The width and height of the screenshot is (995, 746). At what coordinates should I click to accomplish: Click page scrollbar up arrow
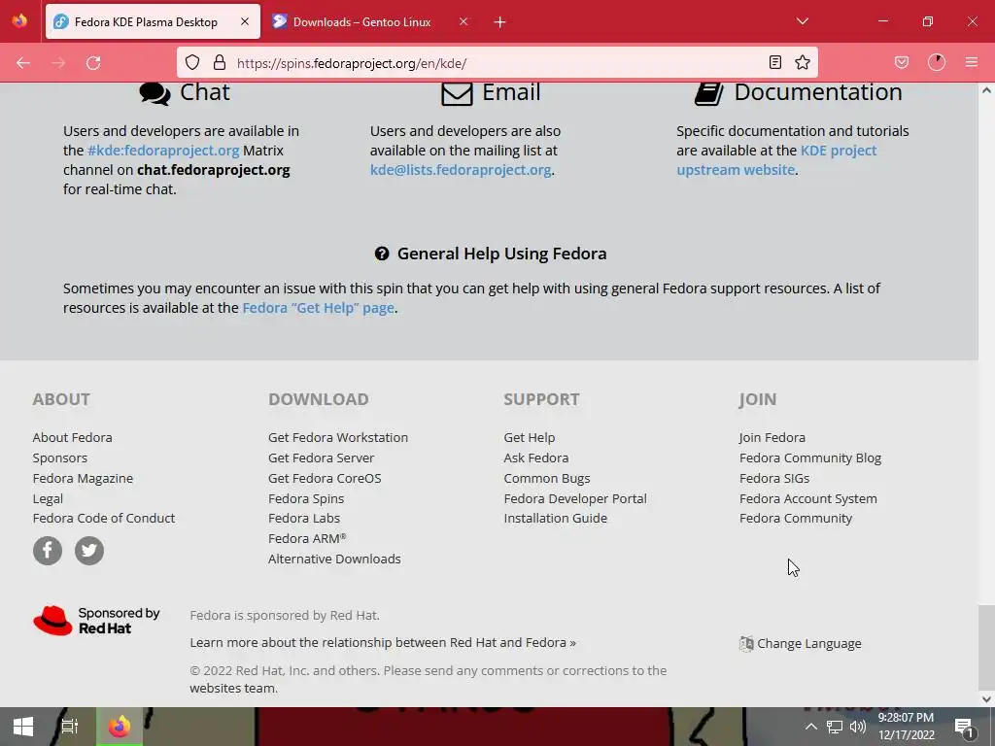click(x=986, y=90)
